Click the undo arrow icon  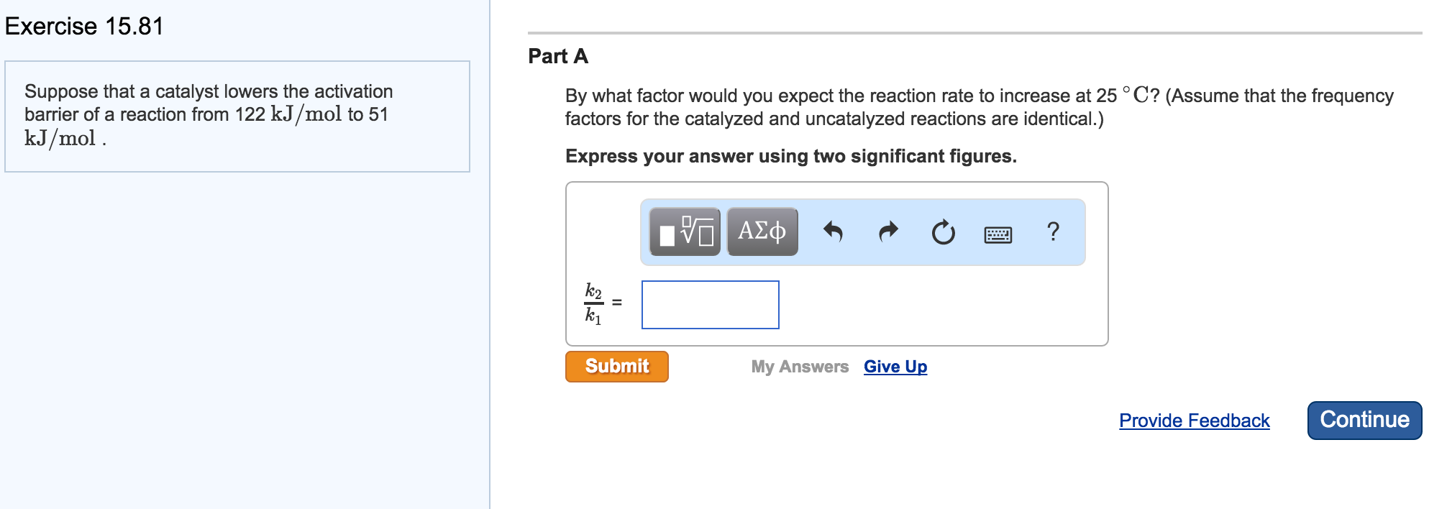pyautogui.click(x=833, y=231)
